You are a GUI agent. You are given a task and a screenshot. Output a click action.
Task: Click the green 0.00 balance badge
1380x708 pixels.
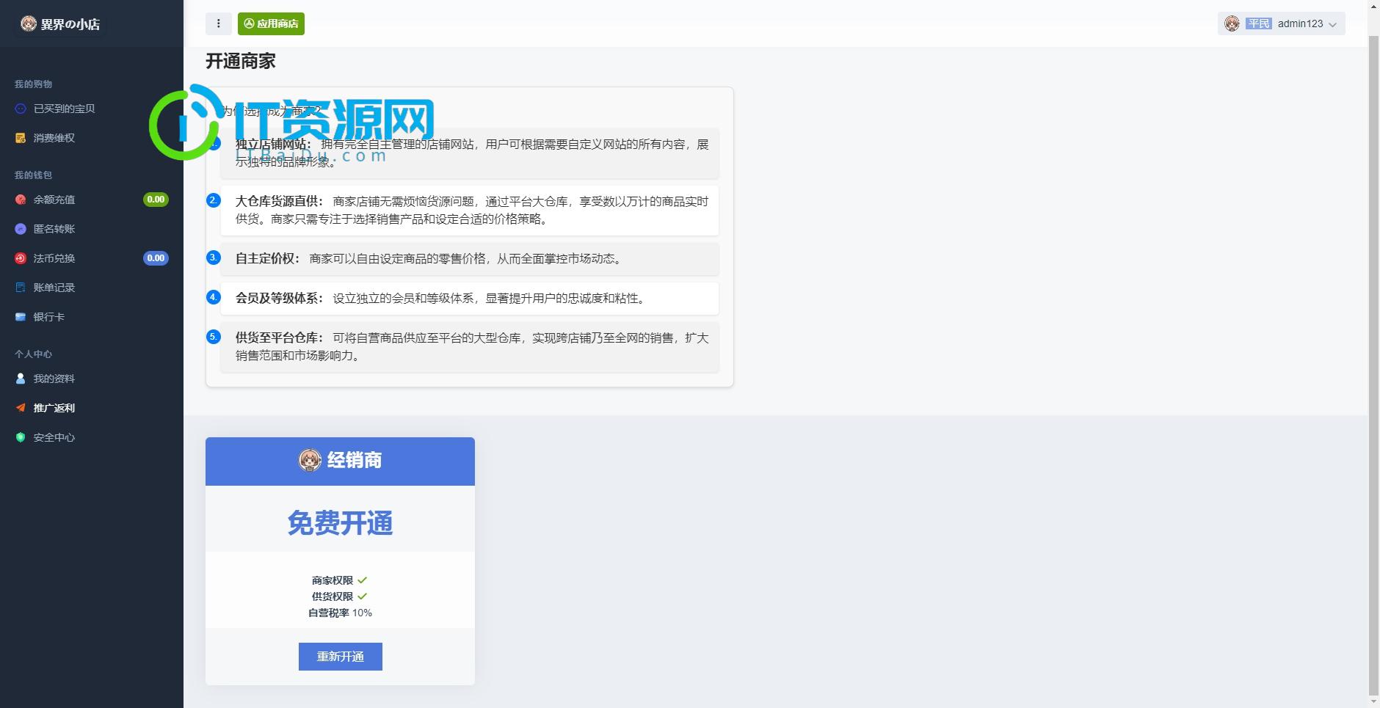point(156,200)
